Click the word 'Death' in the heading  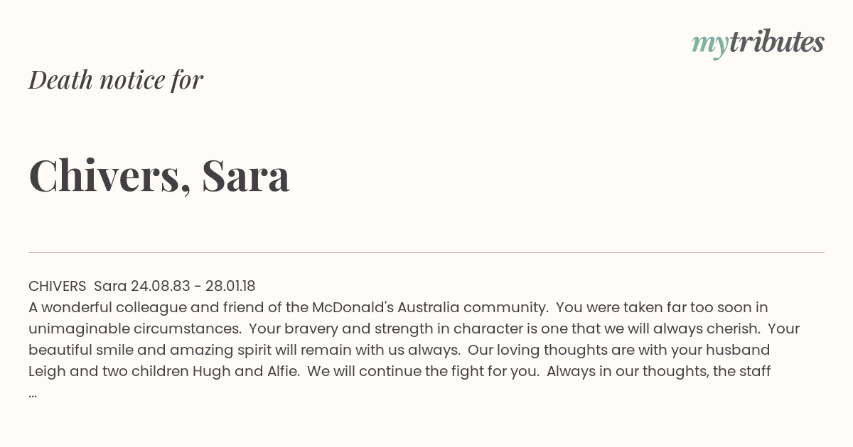60,80
